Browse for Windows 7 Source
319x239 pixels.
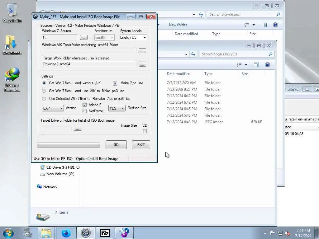pos(83,37)
